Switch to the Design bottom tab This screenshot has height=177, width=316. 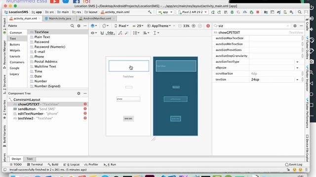[x=16, y=159]
